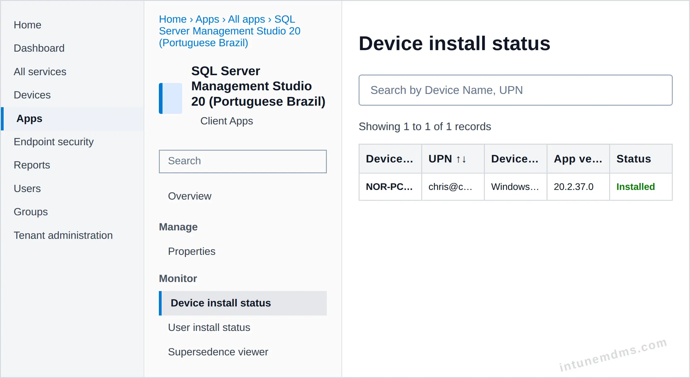Open Supersedence viewer
The height and width of the screenshot is (378, 690).
pyautogui.click(x=218, y=352)
